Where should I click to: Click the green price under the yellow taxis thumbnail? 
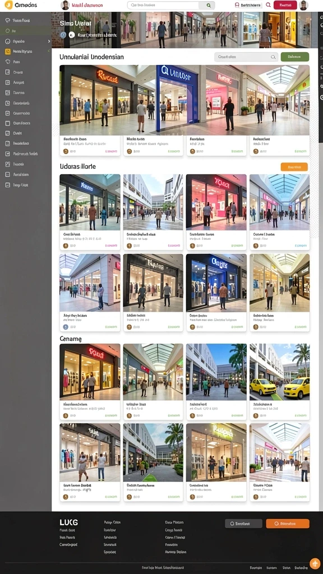pyautogui.click(x=301, y=416)
